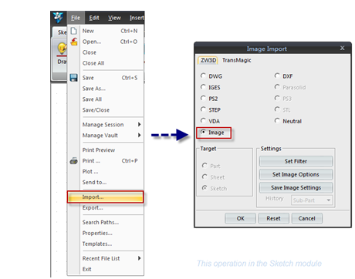Viewport: 355px width, 279px height.
Task: Click Cancel in the Image Import dialog
Action: [x=306, y=218]
